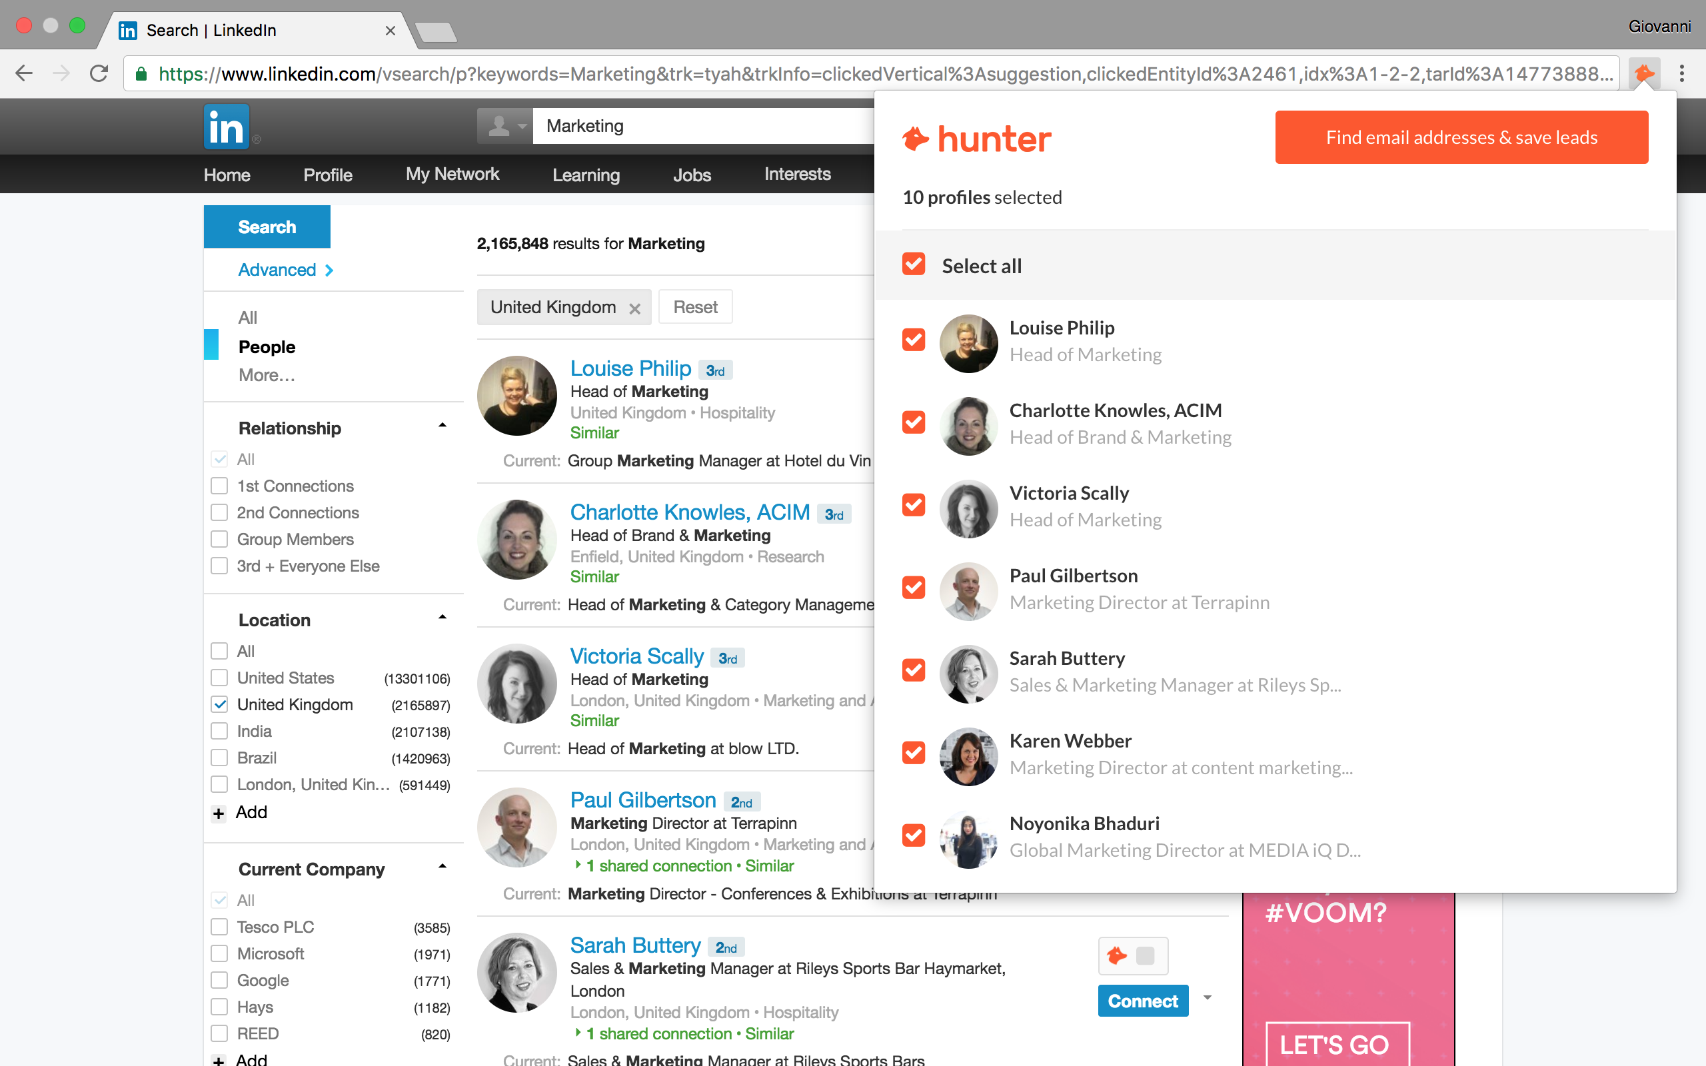The image size is (1706, 1066).
Task: Uncheck Charlotte Knowles, ACIM in Hunter list
Action: click(914, 422)
